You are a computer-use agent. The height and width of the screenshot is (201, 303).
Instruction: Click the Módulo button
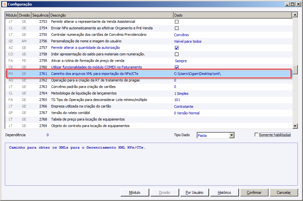click(x=135, y=193)
